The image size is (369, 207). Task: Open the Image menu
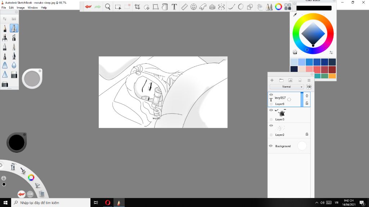[21, 8]
